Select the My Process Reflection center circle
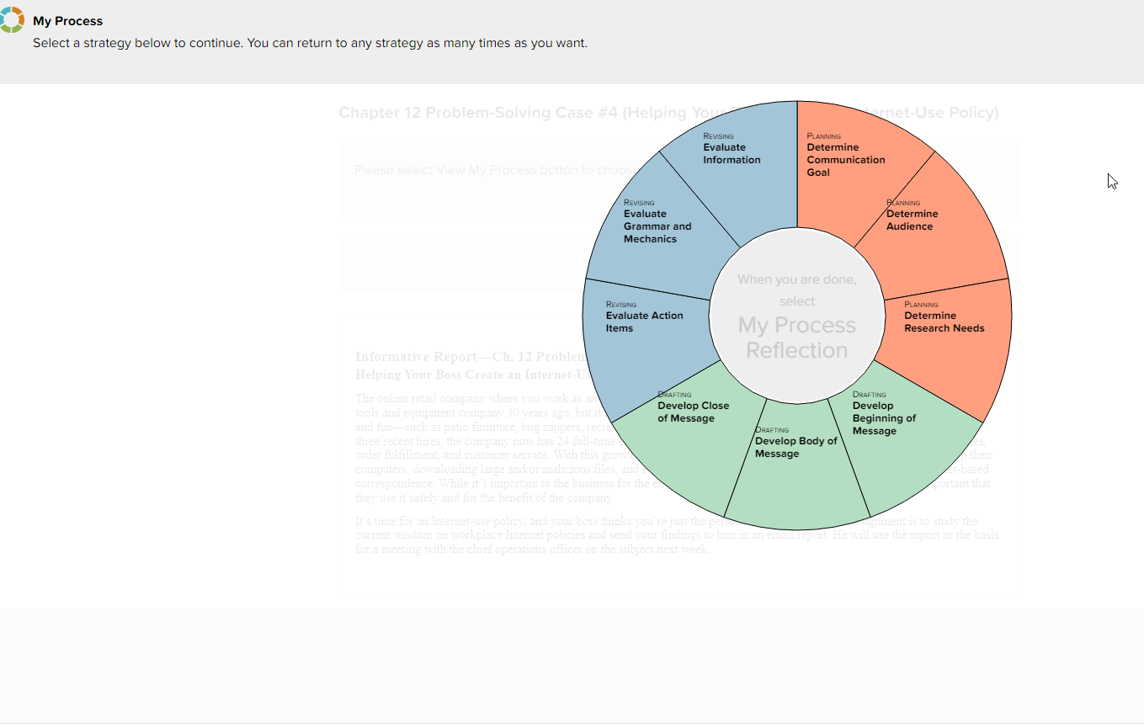 [x=797, y=318]
